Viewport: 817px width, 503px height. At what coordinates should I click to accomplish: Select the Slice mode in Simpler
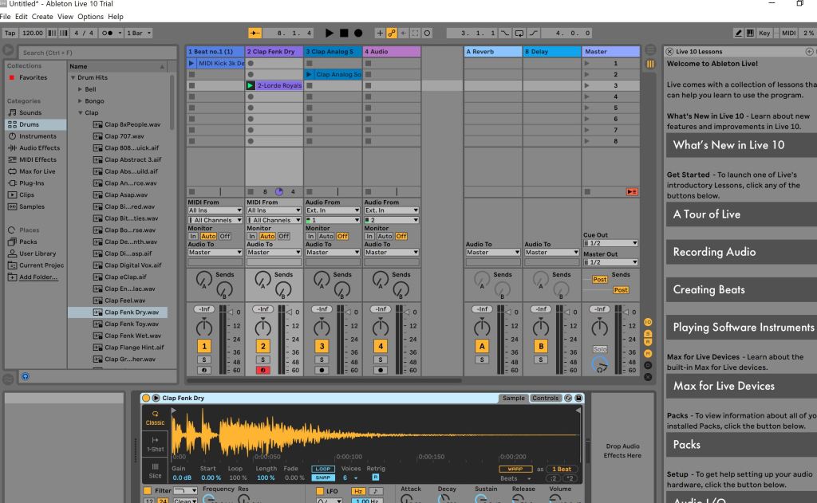point(154,471)
